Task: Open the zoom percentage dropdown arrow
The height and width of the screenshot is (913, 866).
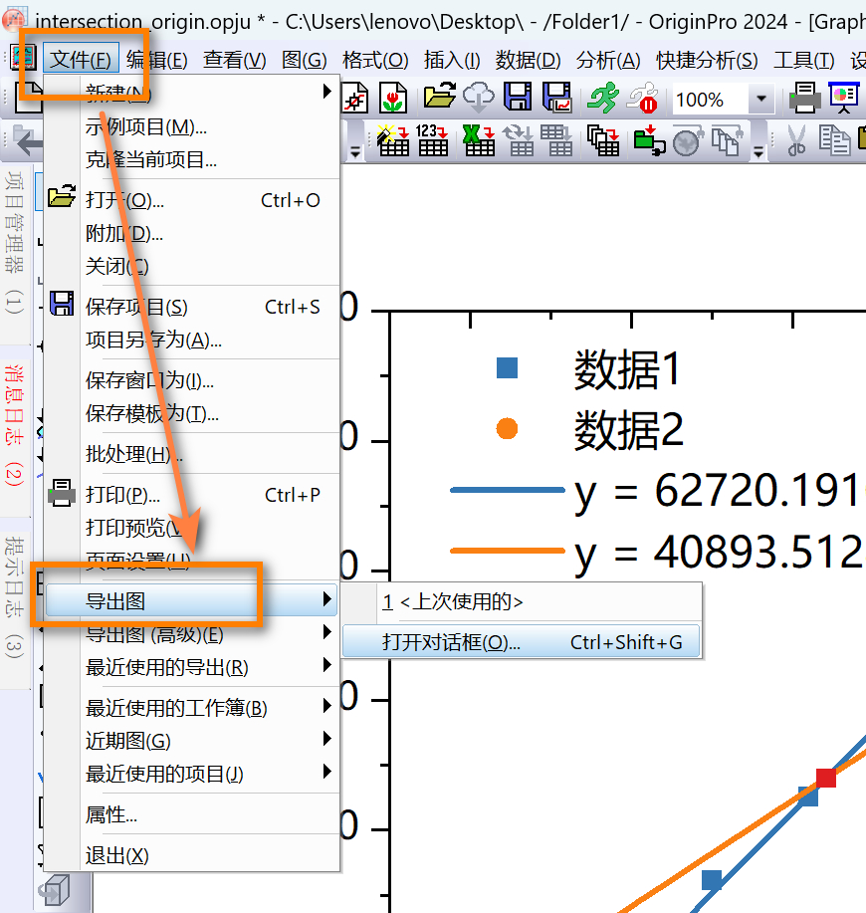Action: [x=761, y=100]
